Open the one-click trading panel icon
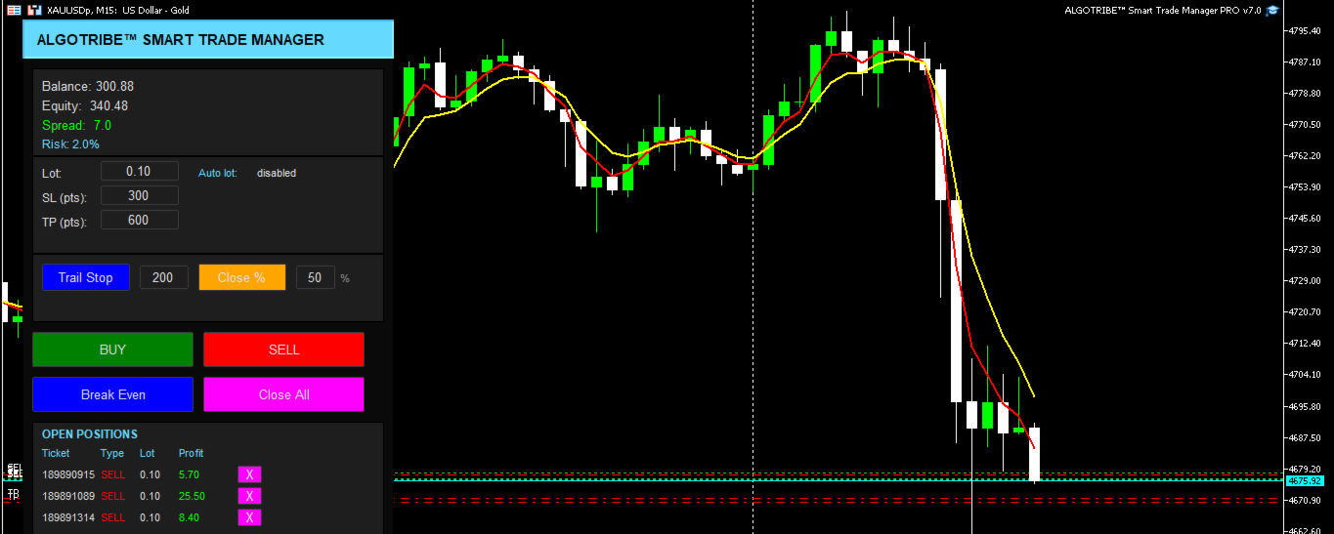The width and height of the screenshot is (1334, 534). 14,10
